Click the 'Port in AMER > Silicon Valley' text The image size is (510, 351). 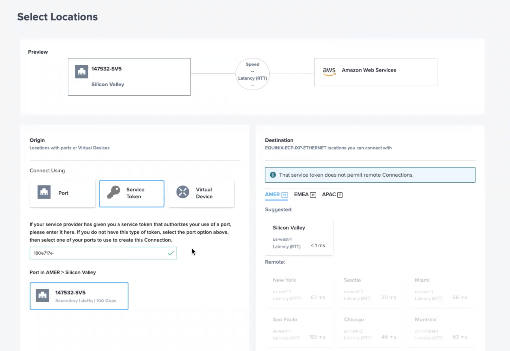[63, 272]
